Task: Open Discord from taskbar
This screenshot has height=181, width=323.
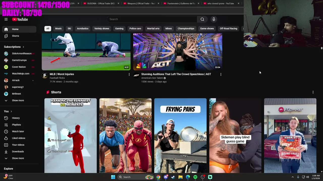Action: coord(166,177)
